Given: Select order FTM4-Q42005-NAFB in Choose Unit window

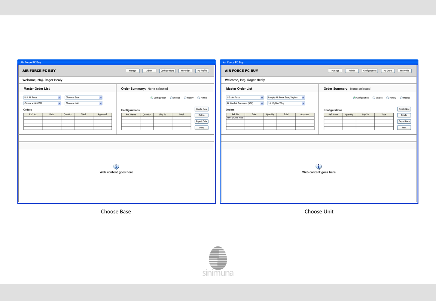Looking at the screenshot, I should pos(235,118).
